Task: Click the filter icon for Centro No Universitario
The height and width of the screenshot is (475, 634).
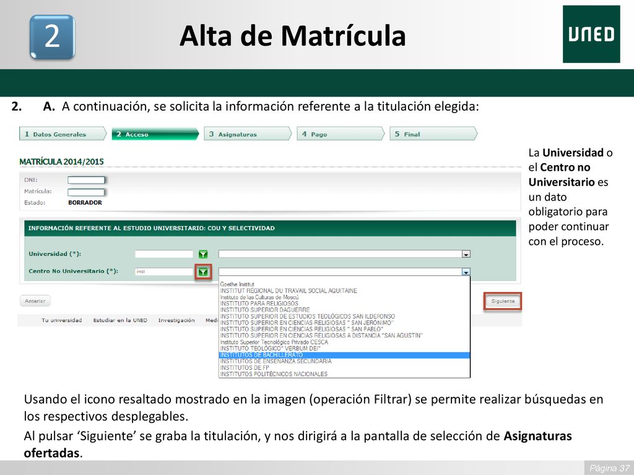Action: coord(203,272)
